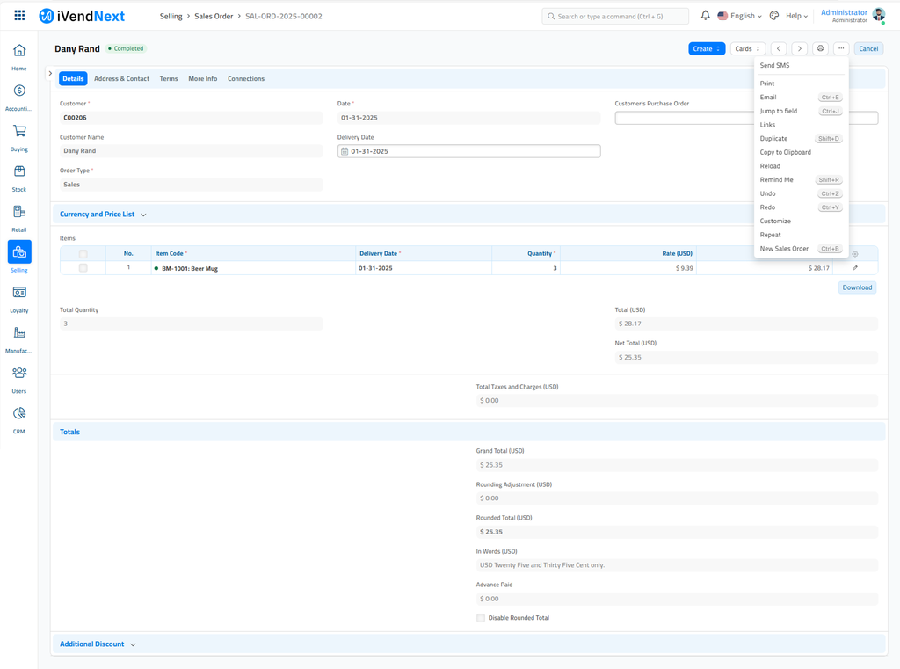The image size is (900, 669).
Task: Choose Duplicate from the menu
Action: (x=773, y=139)
